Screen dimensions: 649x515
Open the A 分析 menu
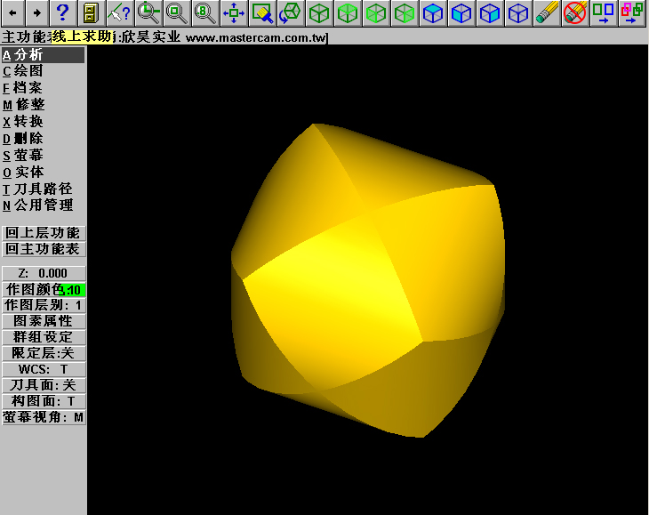pos(43,54)
